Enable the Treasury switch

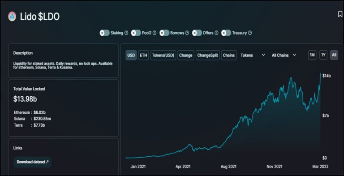click(x=226, y=33)
